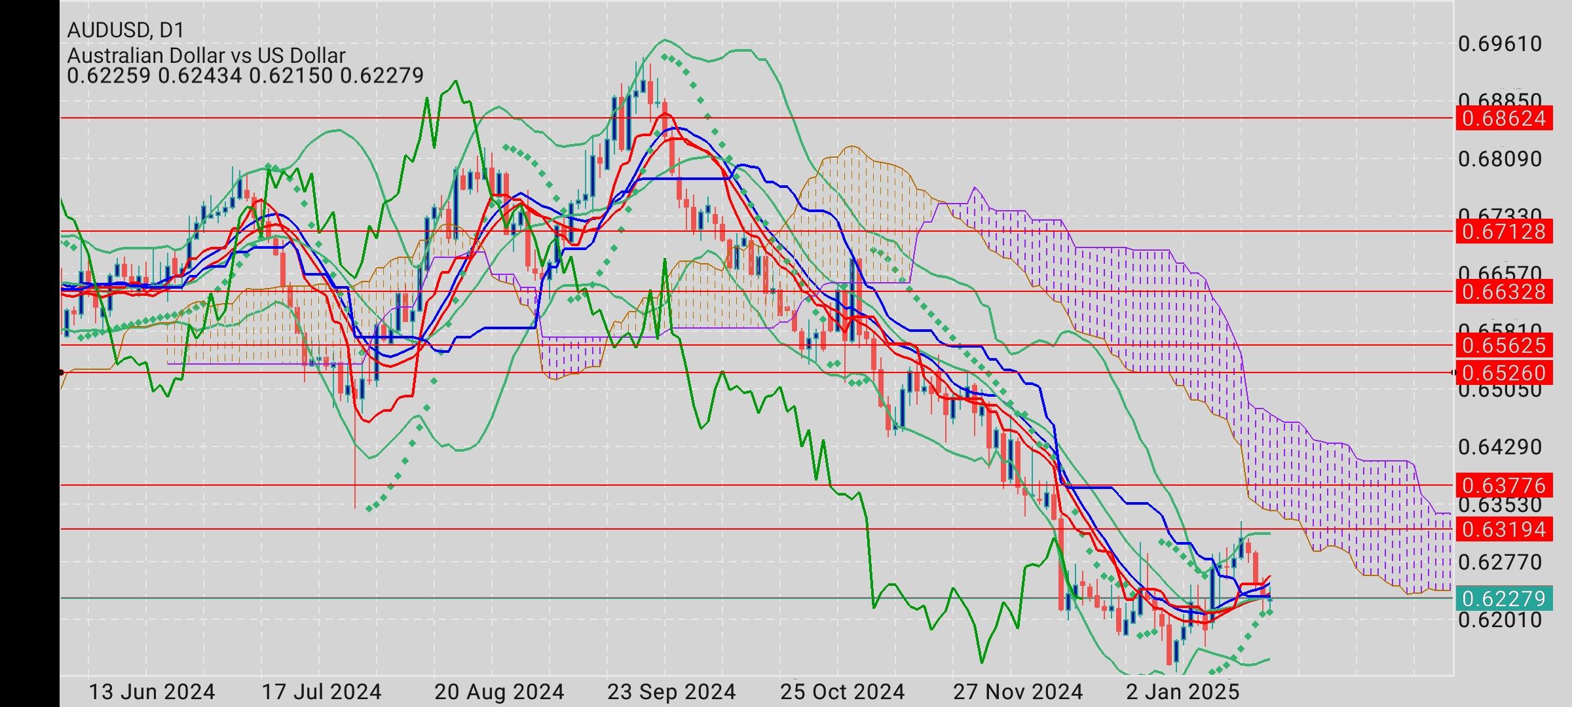Click the 13 Jun 2024 date label
This screenshot has width=1572, height=707.
coord(151,691)
